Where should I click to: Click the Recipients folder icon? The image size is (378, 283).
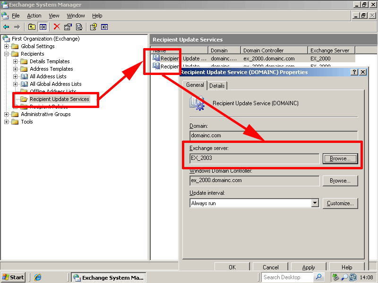[15, 54]
